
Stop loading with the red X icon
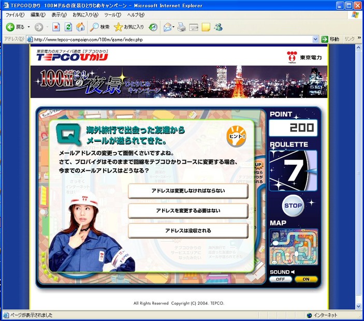(x=56, y=27)
